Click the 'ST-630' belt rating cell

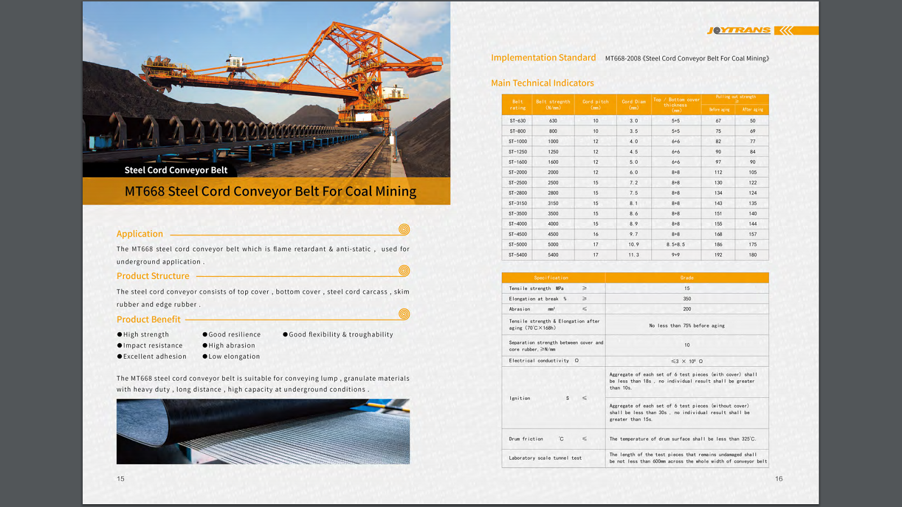point(518,121)
